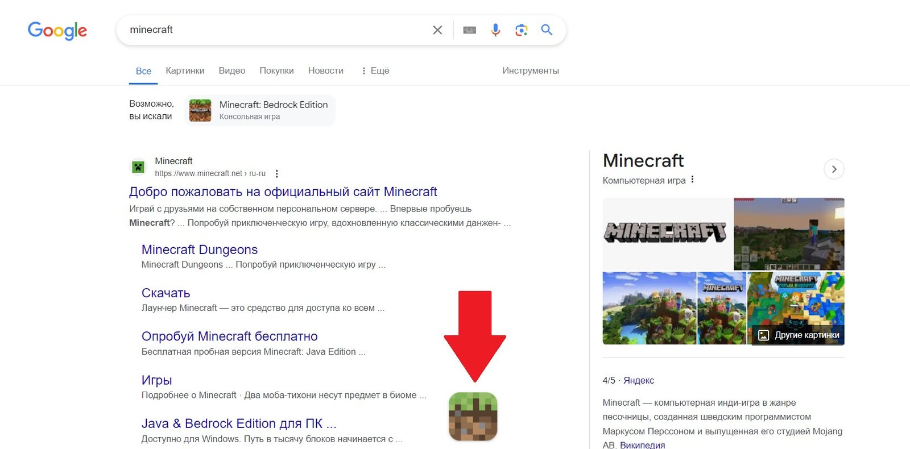Click the Minecraft site name above URL

pyautogui.click(x=173, y=161)
